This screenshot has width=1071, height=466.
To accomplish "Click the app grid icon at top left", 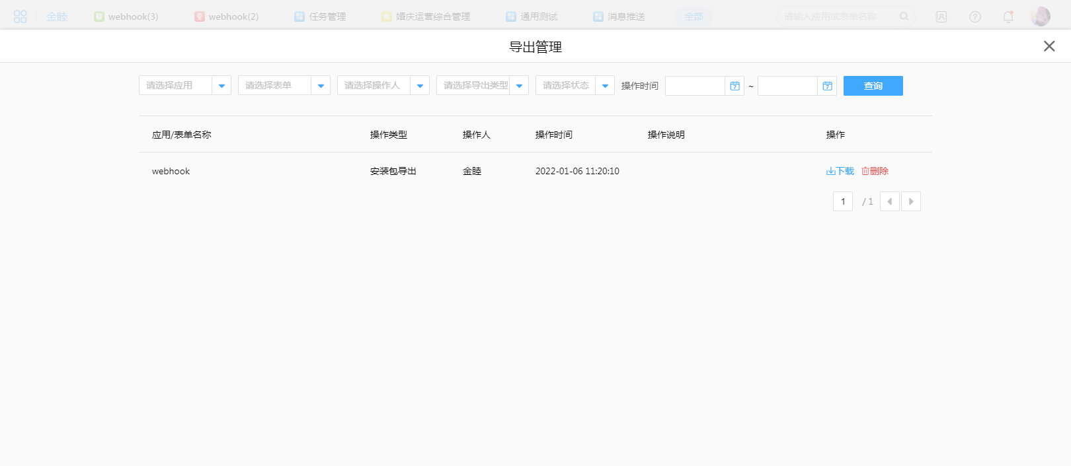I will [x=20, y=17].
